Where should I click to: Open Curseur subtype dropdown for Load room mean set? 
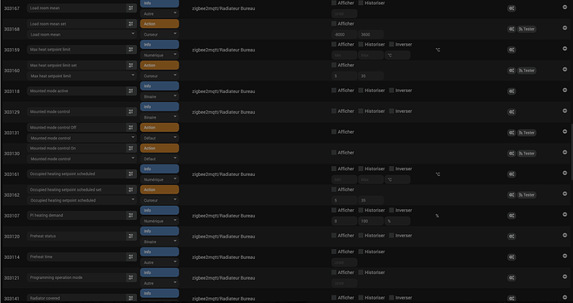(x=159, y=34)
